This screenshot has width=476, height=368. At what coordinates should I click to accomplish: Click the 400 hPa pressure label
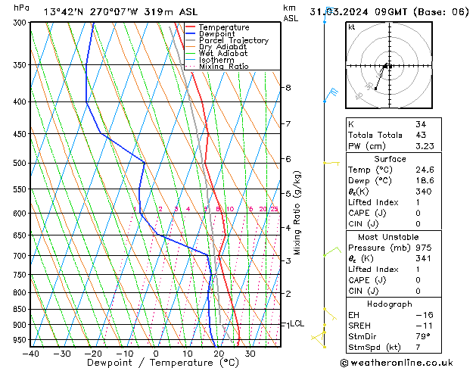pos(21,101)
